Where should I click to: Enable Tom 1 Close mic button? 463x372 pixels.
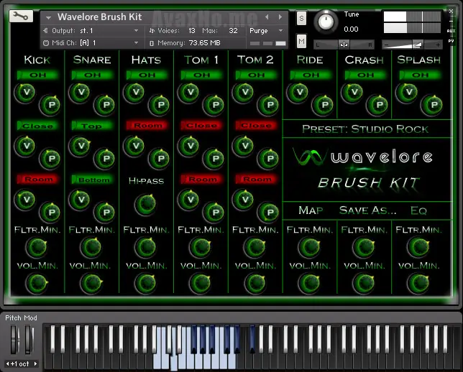[201, 126]
